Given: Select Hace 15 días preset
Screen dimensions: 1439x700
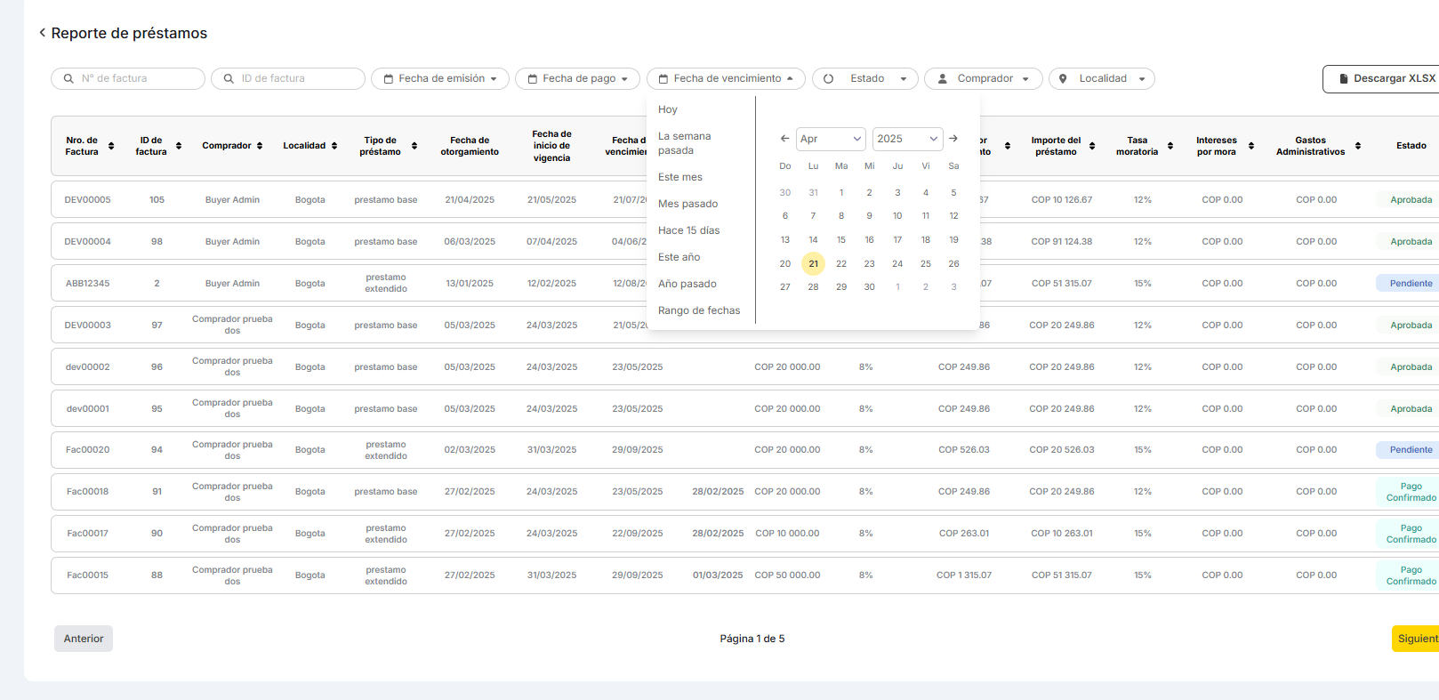Looking at the screenshot, I should 688,230.
